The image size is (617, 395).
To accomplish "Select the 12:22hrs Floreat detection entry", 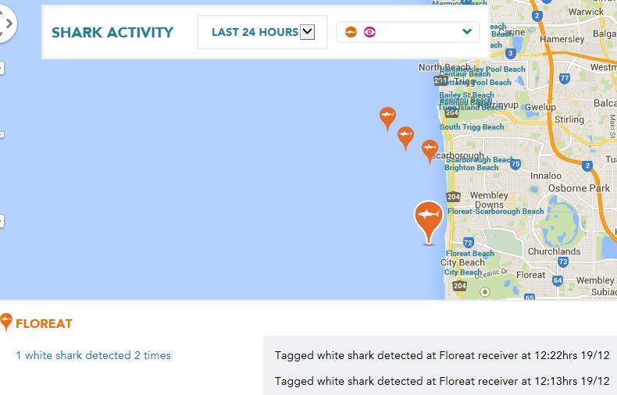I will (441, 355).
